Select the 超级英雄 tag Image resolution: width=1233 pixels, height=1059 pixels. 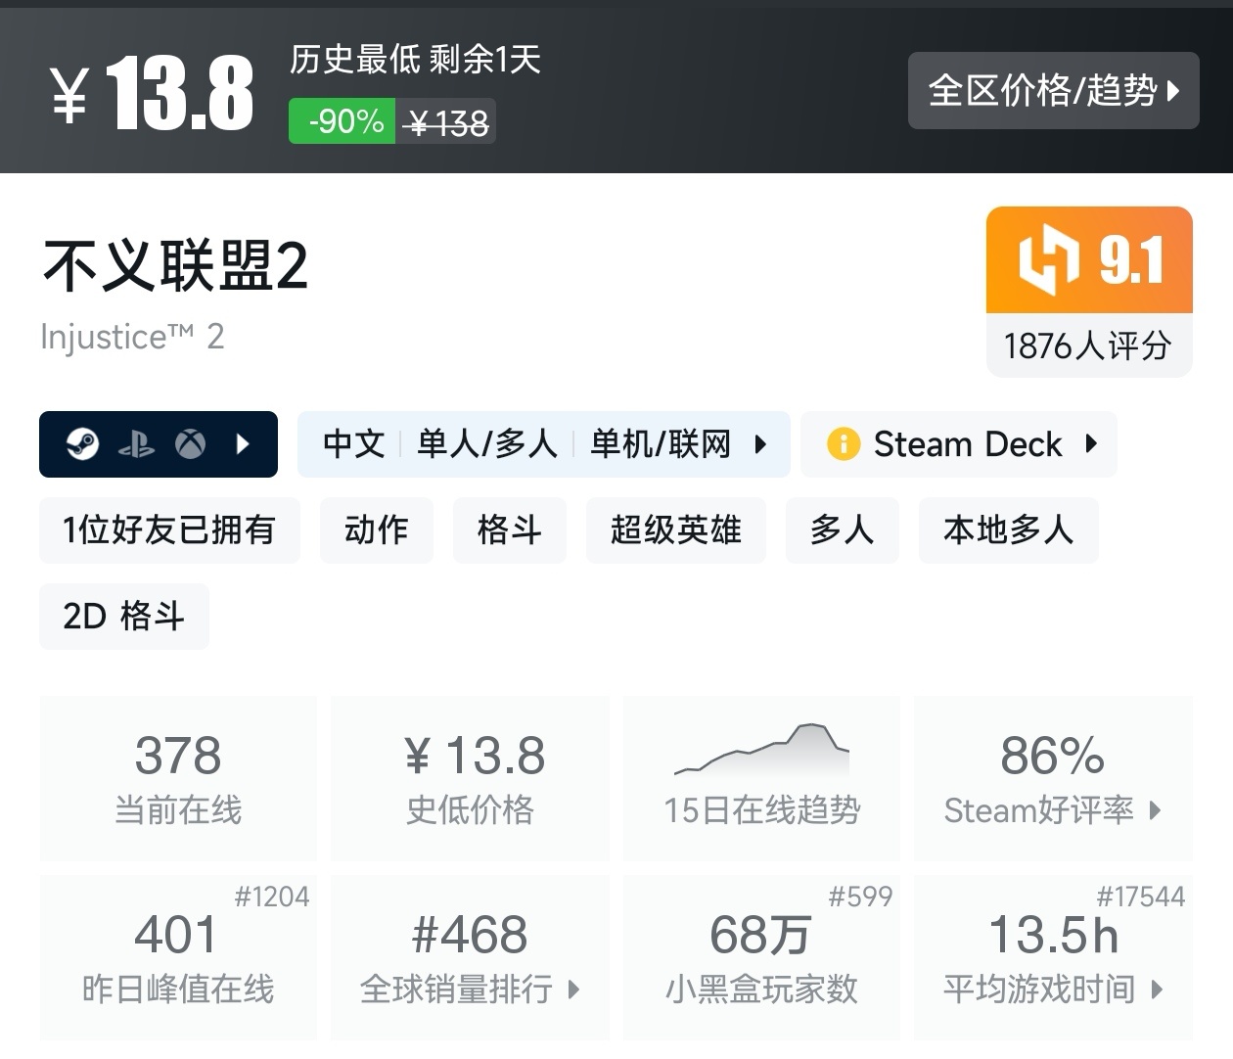coord(675,530)
